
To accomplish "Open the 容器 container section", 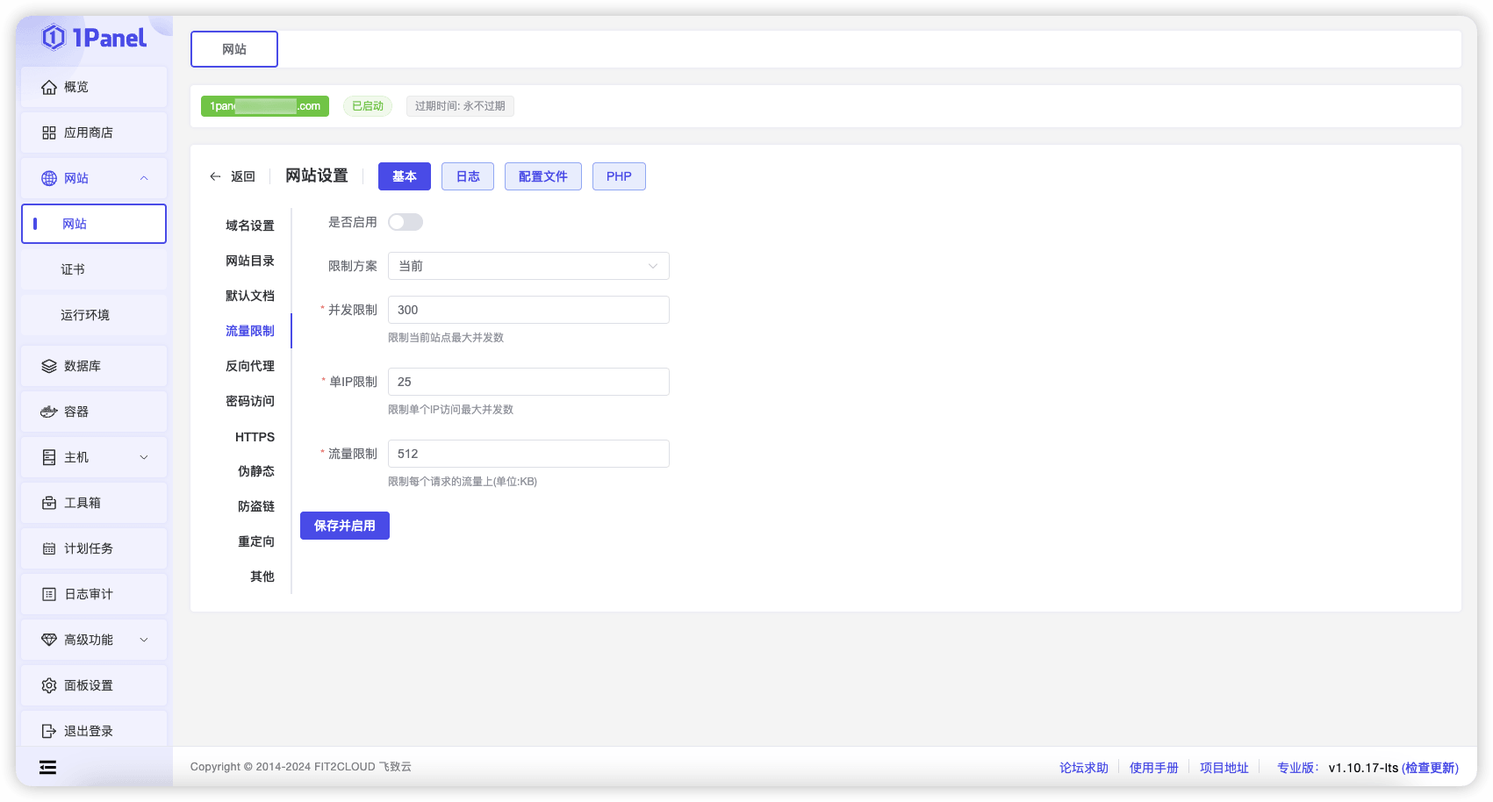I will pyautogui.click(x=75, y=412).
